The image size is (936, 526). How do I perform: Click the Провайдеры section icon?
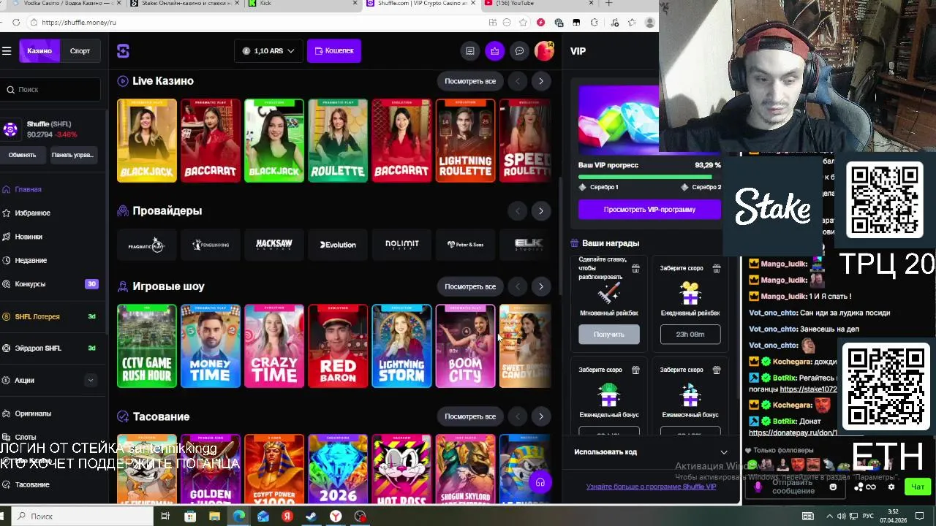coord(123,210)
